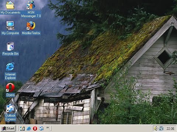Image resolution: width=177 pixels, height=132 pixels.
Task: Launch Internet Explorer from Quick Launch
Action: [x=29, y=128]
